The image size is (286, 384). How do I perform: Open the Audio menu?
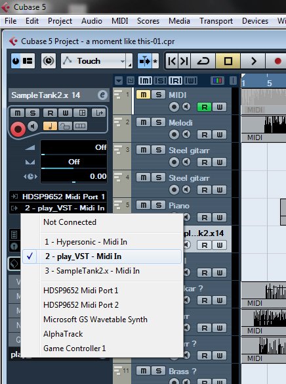92,21
